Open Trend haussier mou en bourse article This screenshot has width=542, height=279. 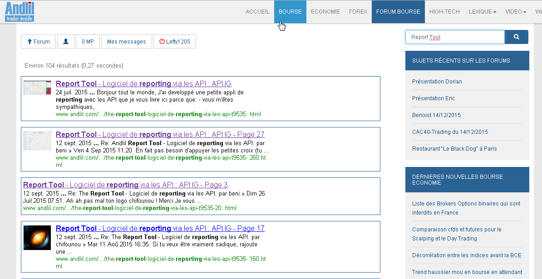[467, 272]
